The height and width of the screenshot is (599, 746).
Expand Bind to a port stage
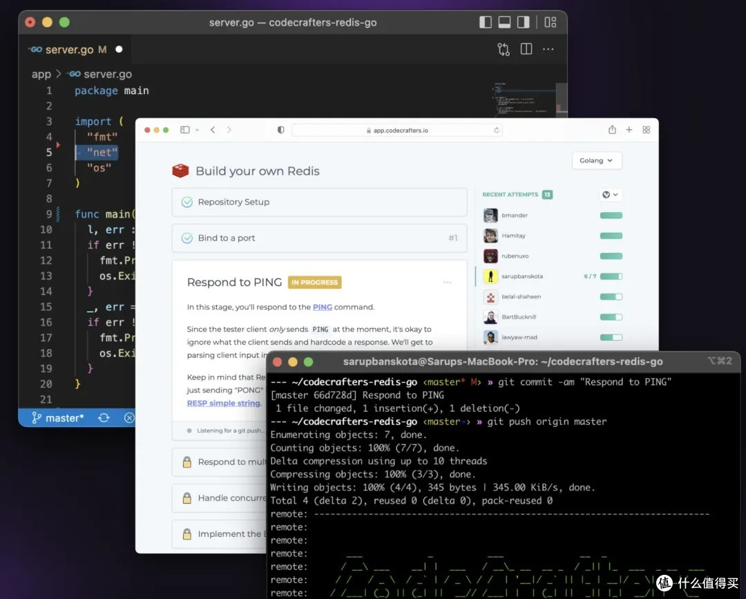point(319,238)
